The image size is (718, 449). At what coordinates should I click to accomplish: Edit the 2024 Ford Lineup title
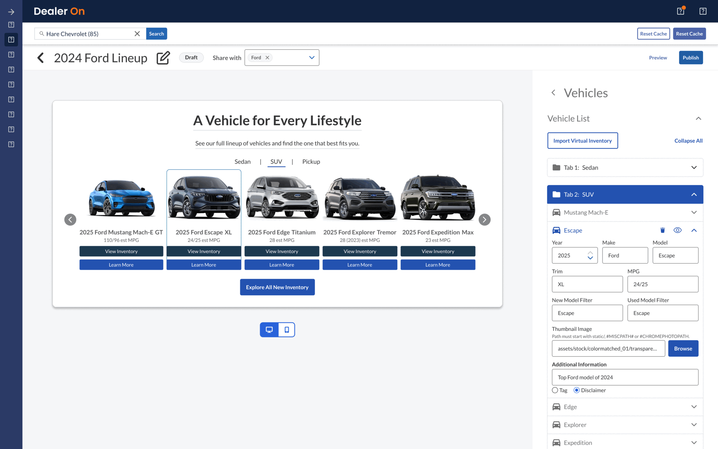pyautogui.click(x=163, y=58)
